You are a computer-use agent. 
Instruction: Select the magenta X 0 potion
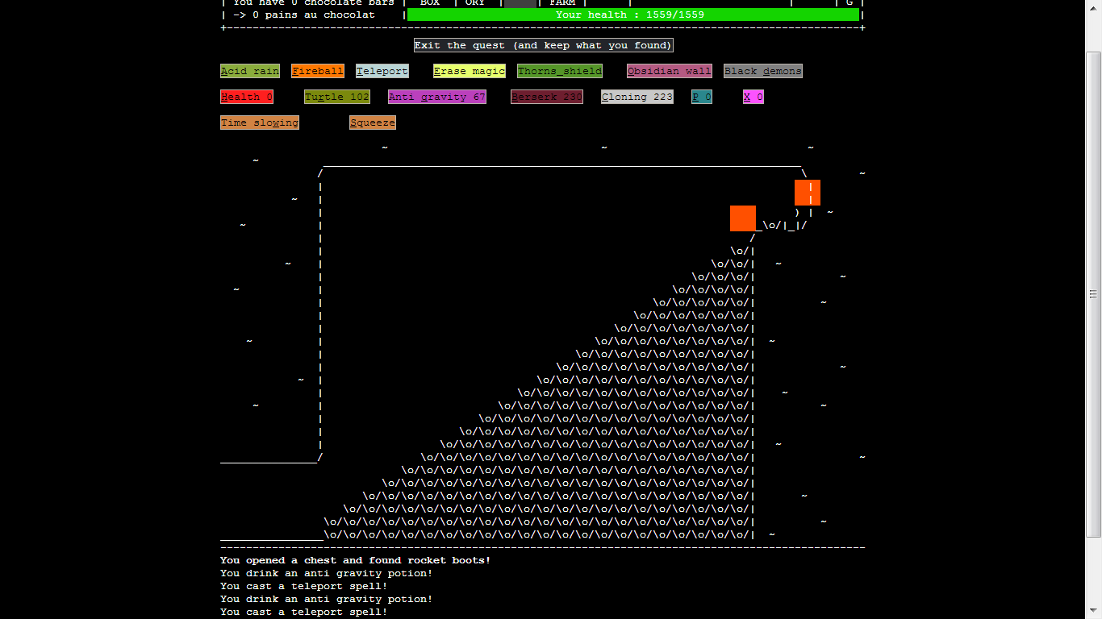[x=753, y=97]
